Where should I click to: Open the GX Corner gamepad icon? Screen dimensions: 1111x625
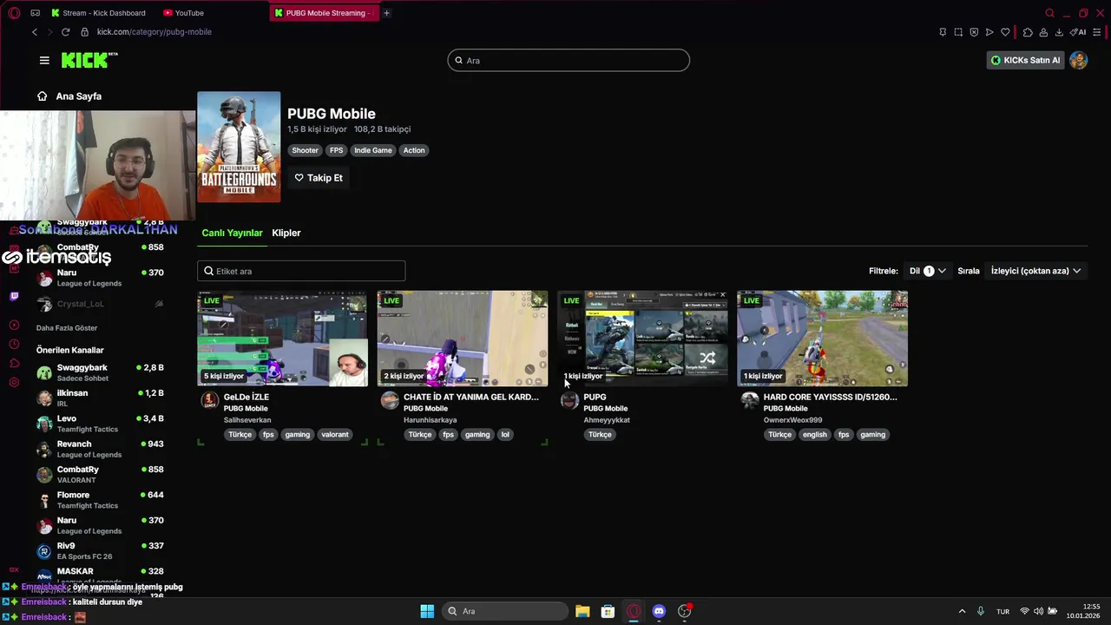(35, 13)
